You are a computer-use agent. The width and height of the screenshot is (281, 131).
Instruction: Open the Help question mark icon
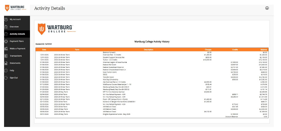(x=6, y=70)
